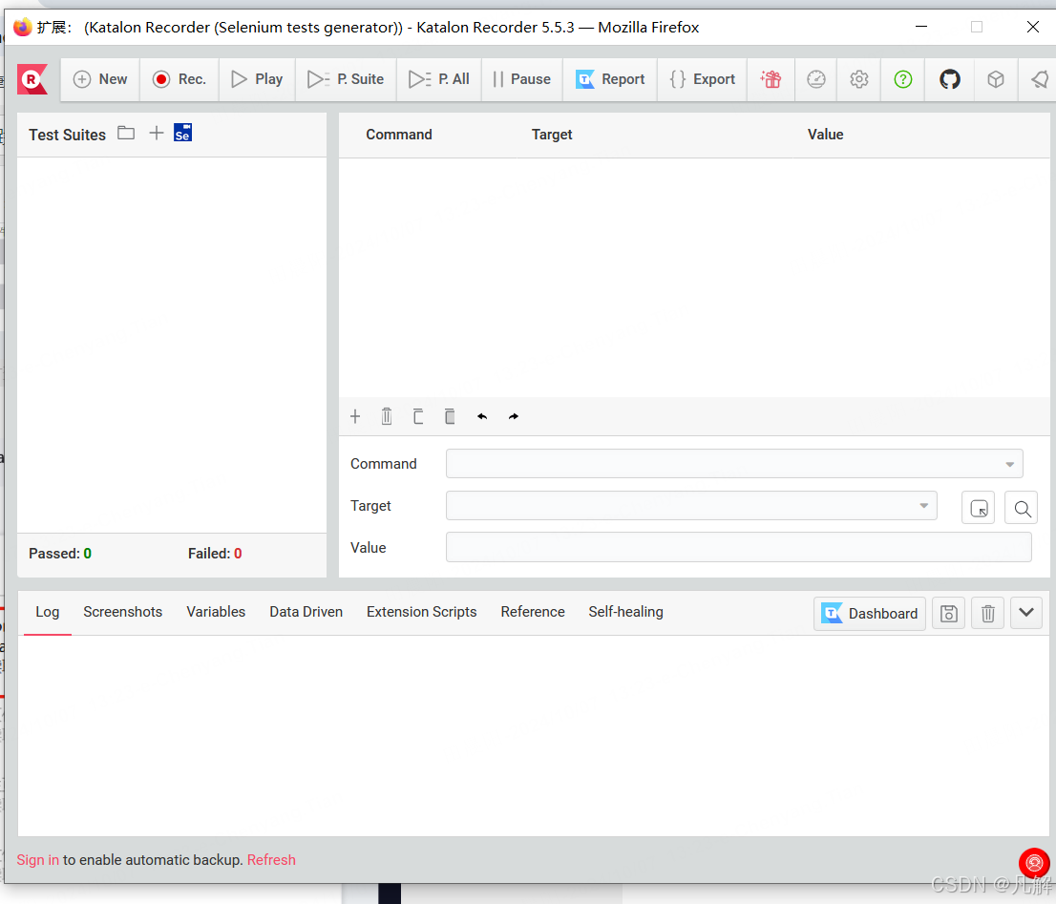Switch to the Variables tab

point(216,612)
